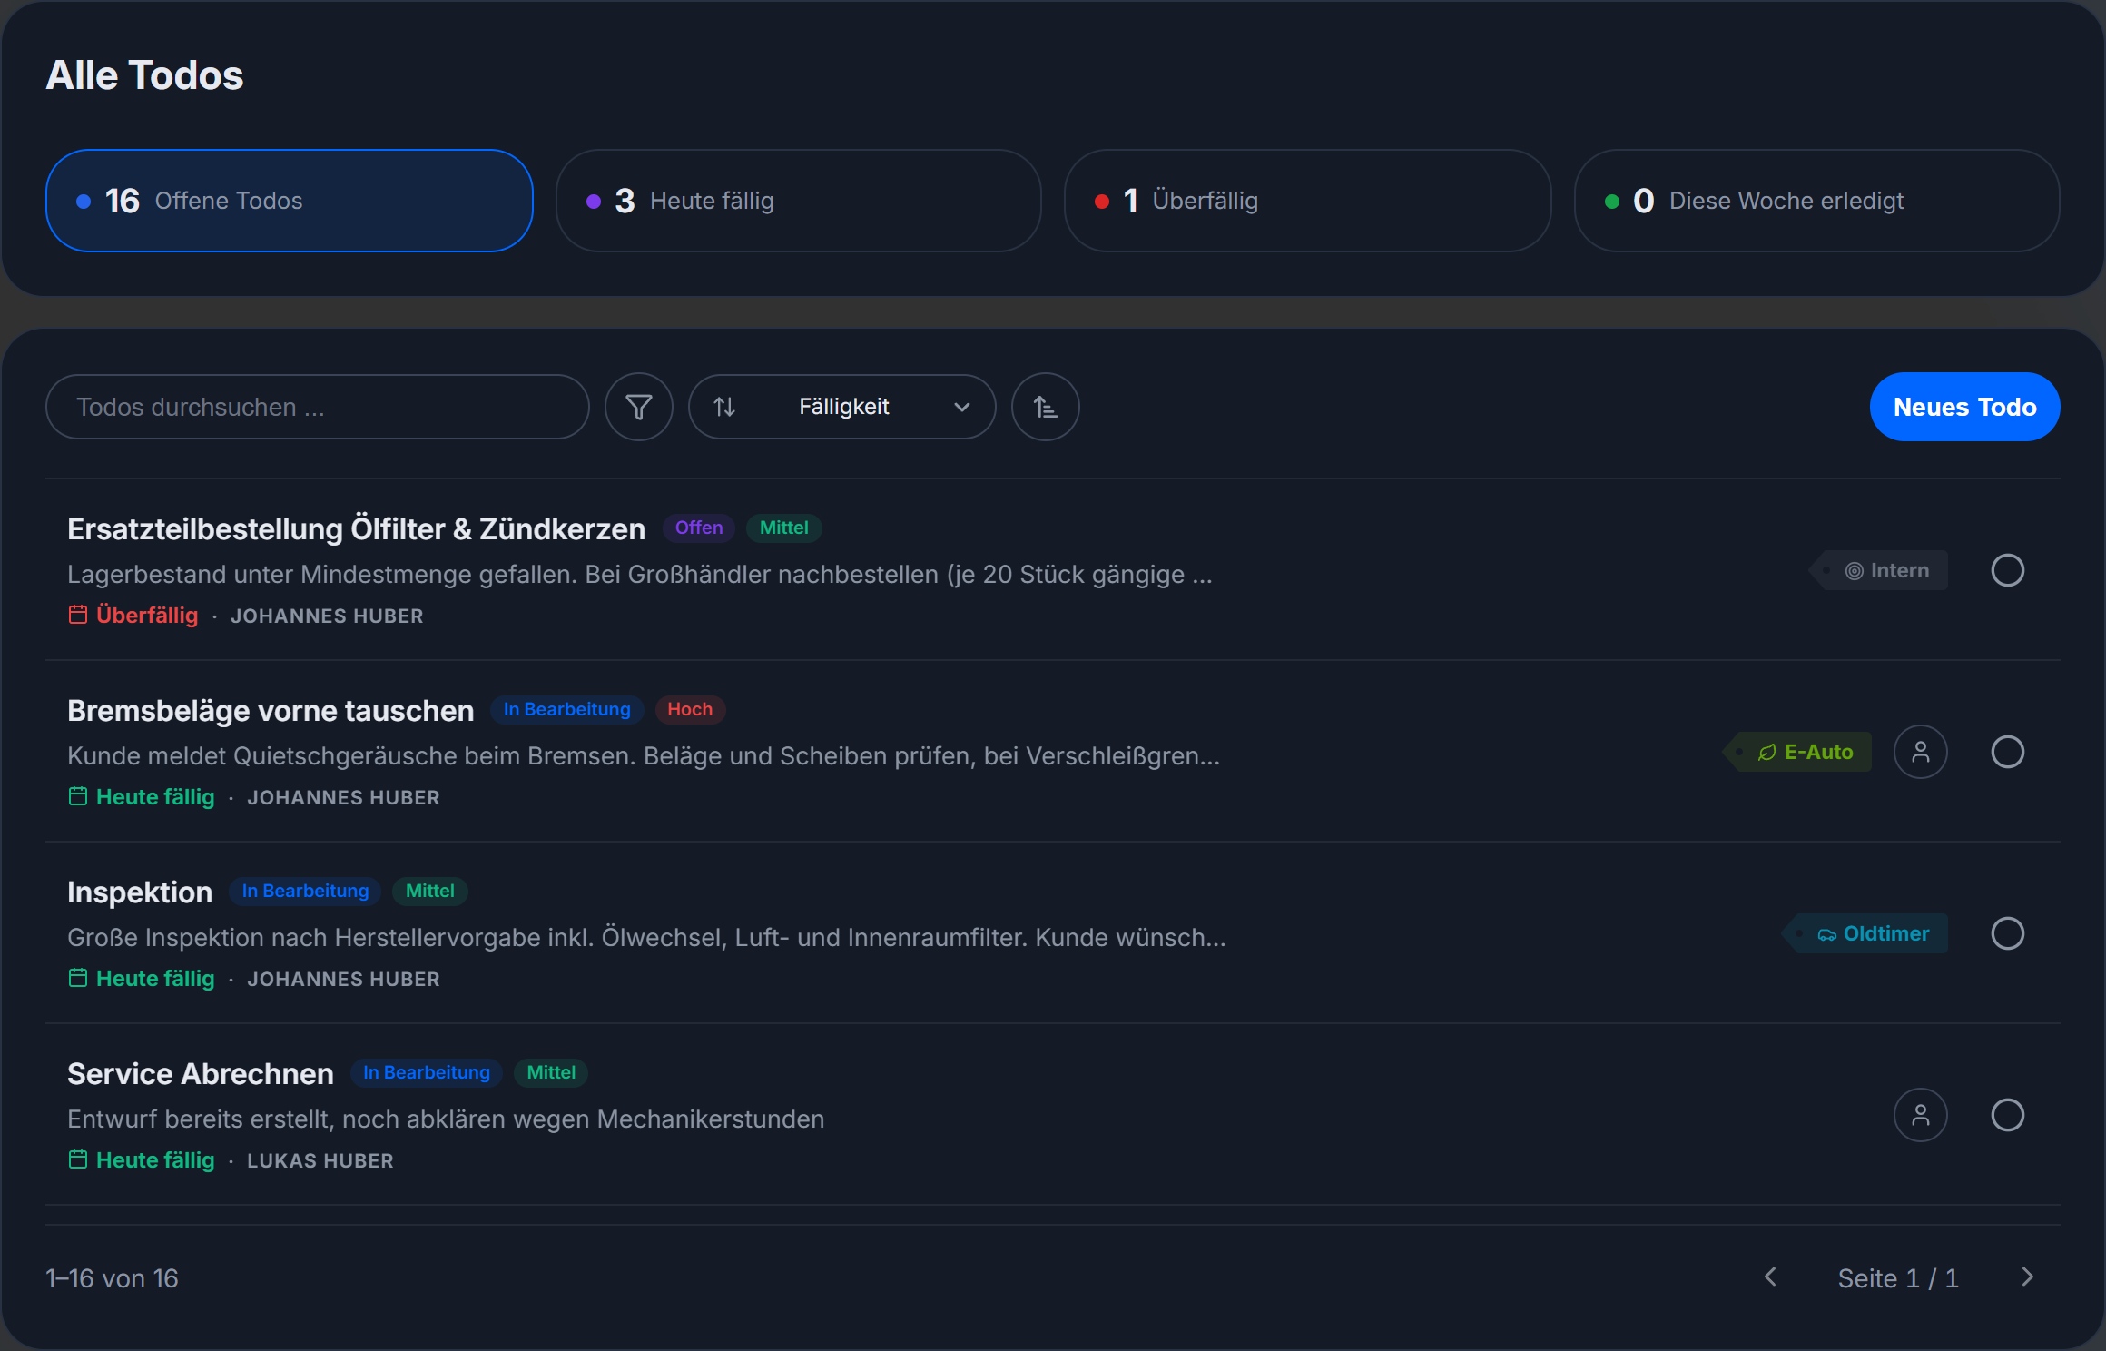Click the LUKAS HUBER assignee name

pos(320,1160)
